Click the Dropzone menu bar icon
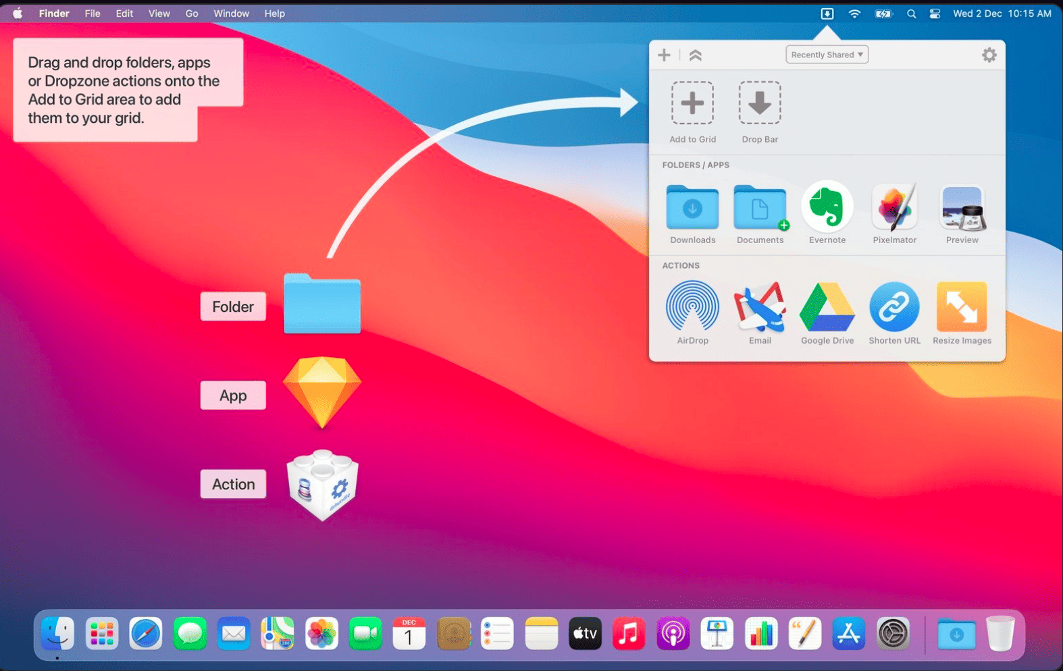The height and width of the screenshot is (671, 1063). 827,14
